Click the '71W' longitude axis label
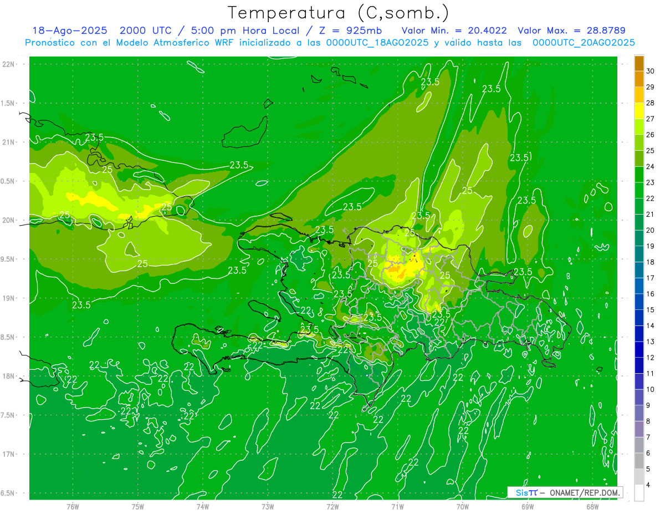 tap(397, 506)
